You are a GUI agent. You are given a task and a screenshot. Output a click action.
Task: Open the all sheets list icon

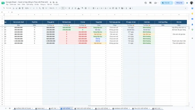pyautogui.click(x=10, y=108)
